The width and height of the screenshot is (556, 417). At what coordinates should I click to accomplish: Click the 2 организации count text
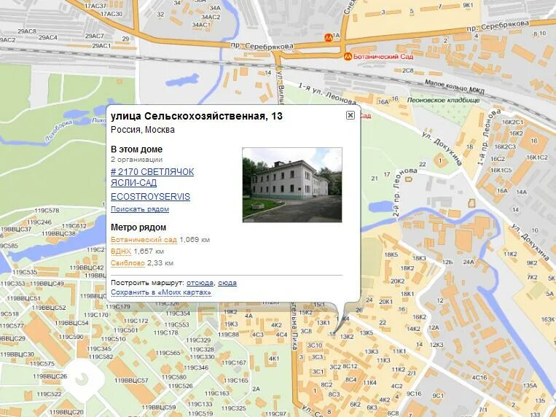click(x=136, y=160)
